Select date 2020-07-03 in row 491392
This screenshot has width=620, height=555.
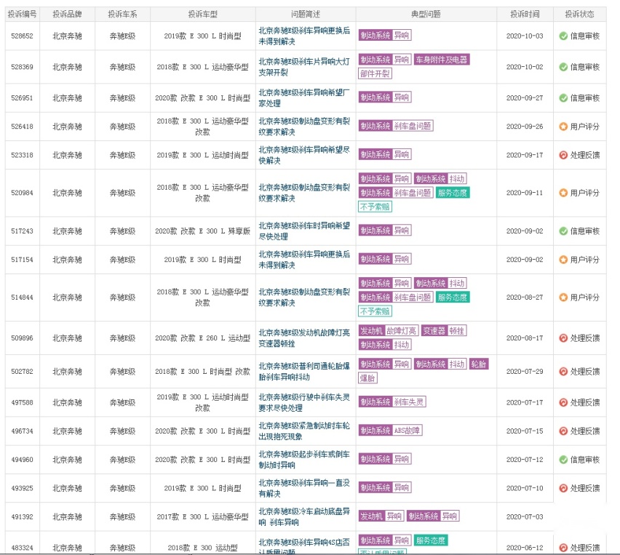pyautogui.click(x=525, y=516)
